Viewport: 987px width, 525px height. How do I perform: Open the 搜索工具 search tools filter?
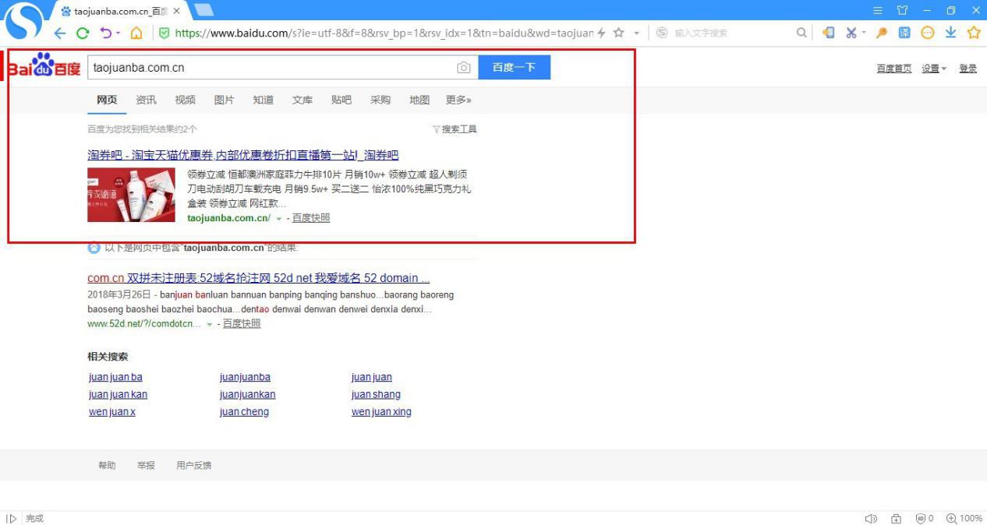[455, 129]
